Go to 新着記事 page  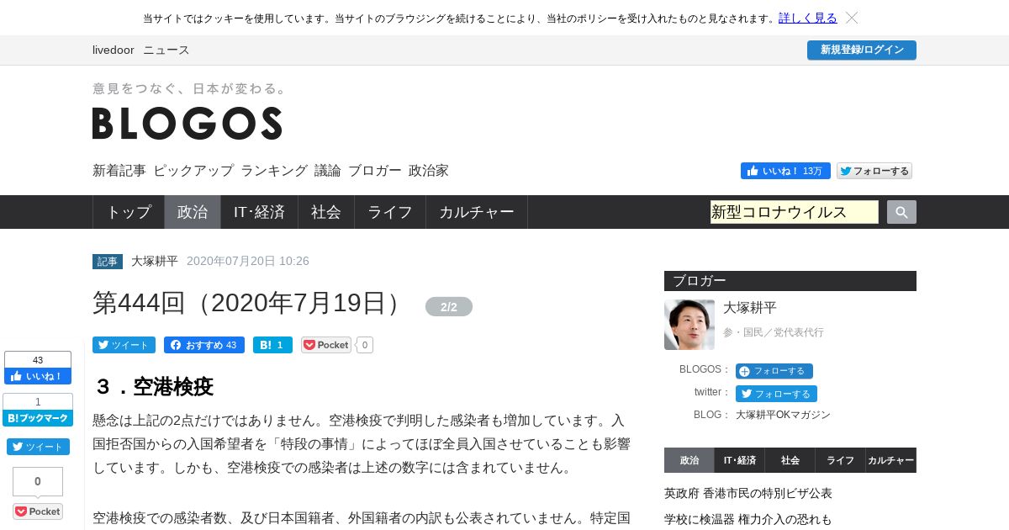point(119,170)
